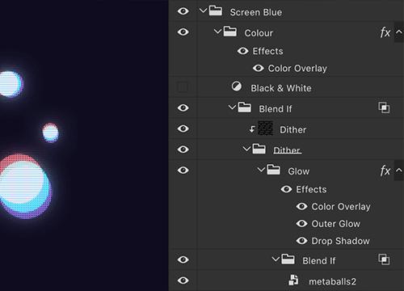404x291 pixels.
Task: Collapse the Glow group chevron
Action: tap(261, 170)
